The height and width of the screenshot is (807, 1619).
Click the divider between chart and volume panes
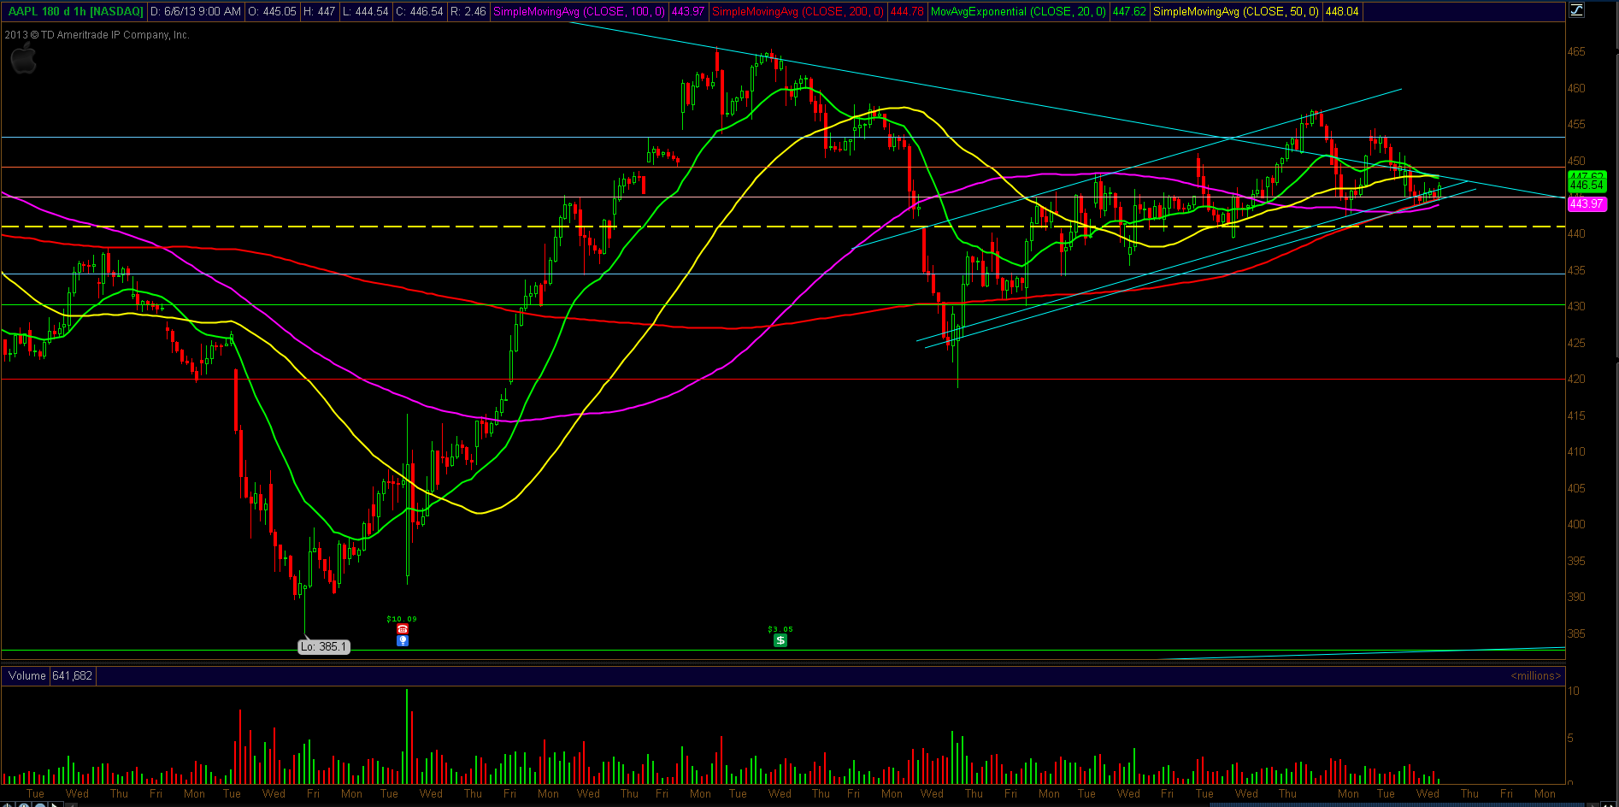pyautogui.click(x=783, y=663)
